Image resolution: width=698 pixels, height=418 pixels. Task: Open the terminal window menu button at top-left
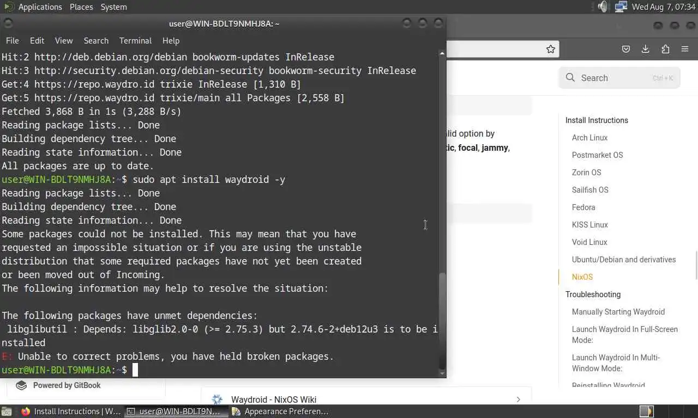[8, 23]
